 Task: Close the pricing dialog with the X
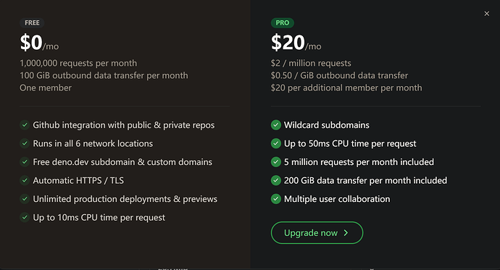coord(487,14)
